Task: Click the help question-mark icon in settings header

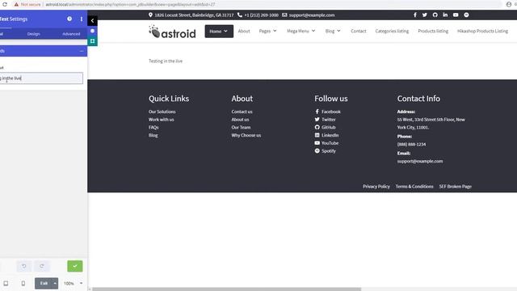Action: [x=69, y=19]
